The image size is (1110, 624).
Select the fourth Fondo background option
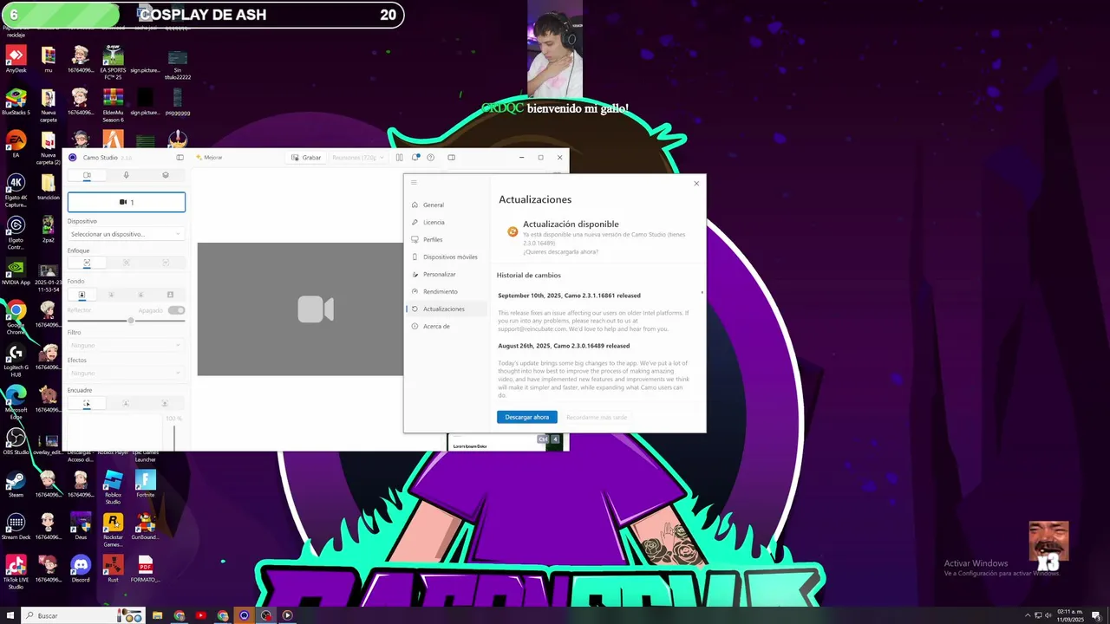[x=170, y=295]
